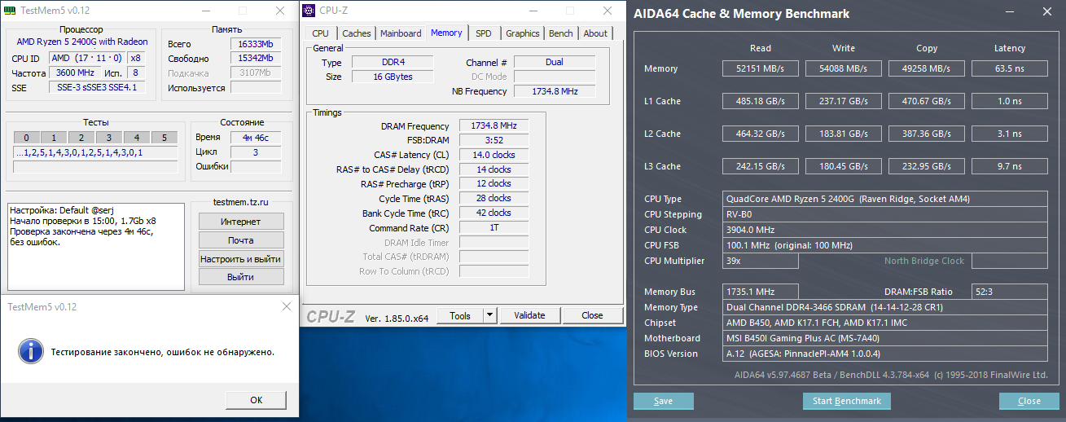Click the CPU Clock 3904.0 MHz field
The height and width of the screenshot is (422, 1066).
885,230
